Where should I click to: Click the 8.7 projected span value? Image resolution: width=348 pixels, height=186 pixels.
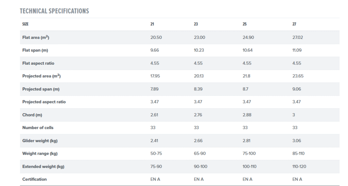click(246, 89)
